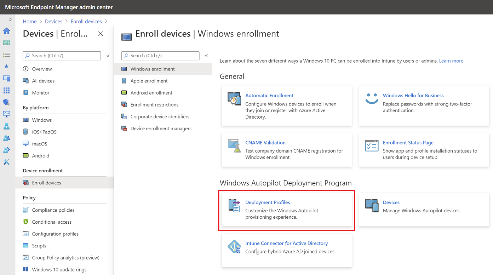This screenshot has width=493, height=275.
Task: Click the Learn more link
Action: click(451, 61)
